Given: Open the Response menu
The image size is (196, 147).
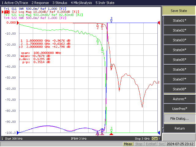Looking at the screenshot, I should pos(40,3).
